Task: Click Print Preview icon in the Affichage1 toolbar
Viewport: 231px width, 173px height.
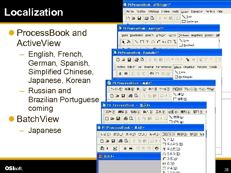Action: (152, 18)
